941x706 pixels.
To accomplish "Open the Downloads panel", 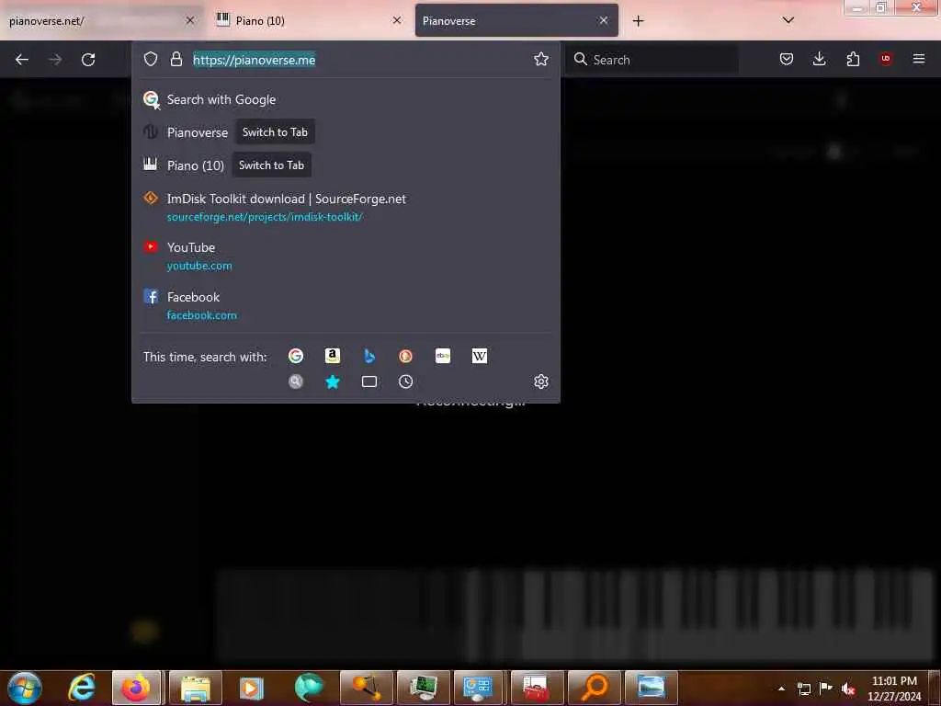I will click(x=819, y=59).
